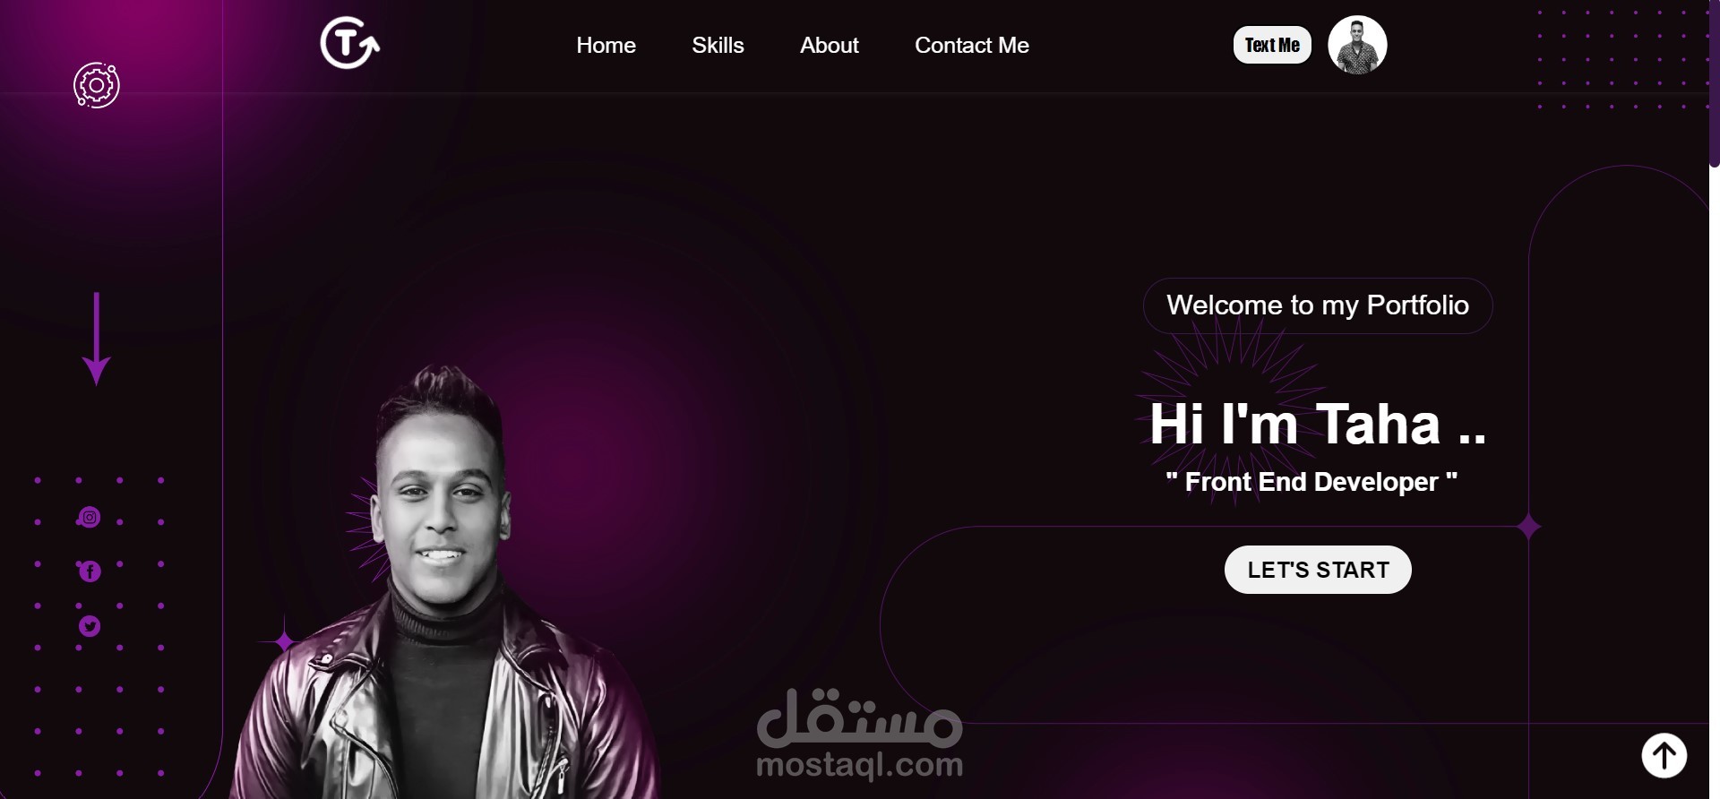
Task: Open the settings gear icon
Action: [x=97, y=86]
